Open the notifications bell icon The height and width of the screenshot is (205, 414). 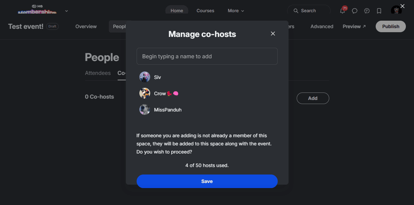tap(342, 11)
